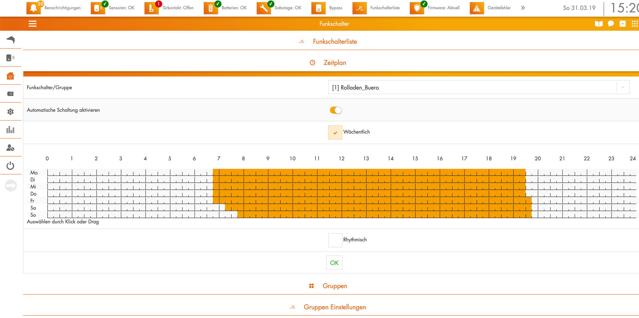Expand the Gruppen section
639x318 pixels.
pyautogui.click(x=334, y=286)
